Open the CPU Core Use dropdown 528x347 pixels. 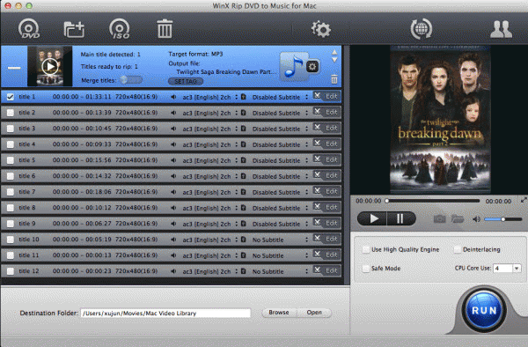pos(517,269)
